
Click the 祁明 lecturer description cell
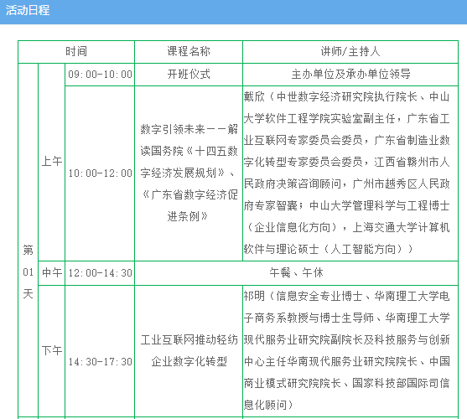(x=350, y=351)
